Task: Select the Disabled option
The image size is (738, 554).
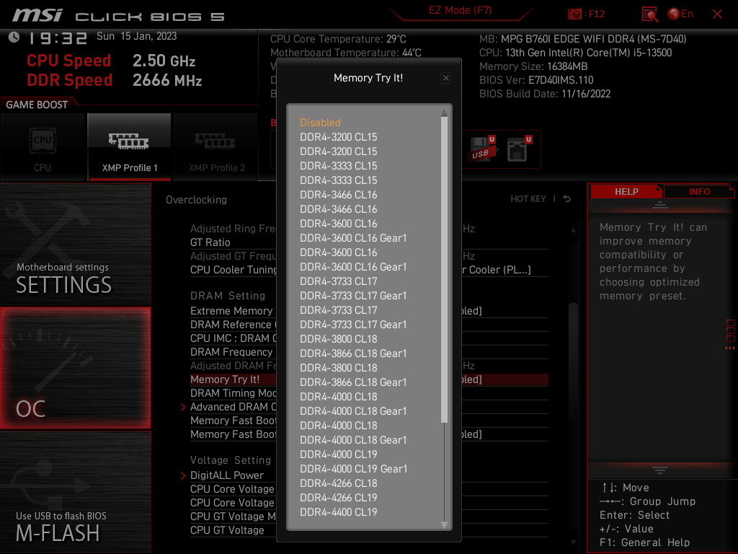Action: (320, 123)
